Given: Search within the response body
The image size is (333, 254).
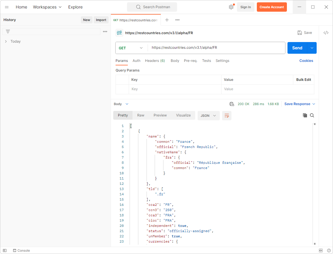Looking at the screenshot, I should (312, 115).
